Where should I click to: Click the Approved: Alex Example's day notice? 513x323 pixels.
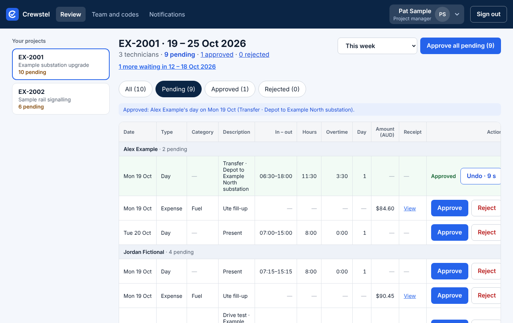[310, 110]
